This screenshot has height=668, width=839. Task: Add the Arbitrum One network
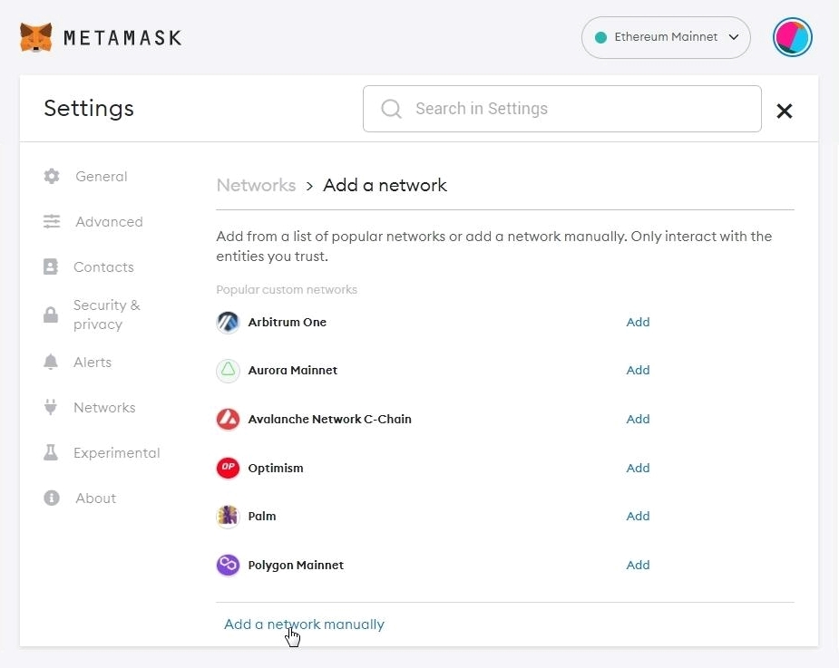tap(638, 322)
